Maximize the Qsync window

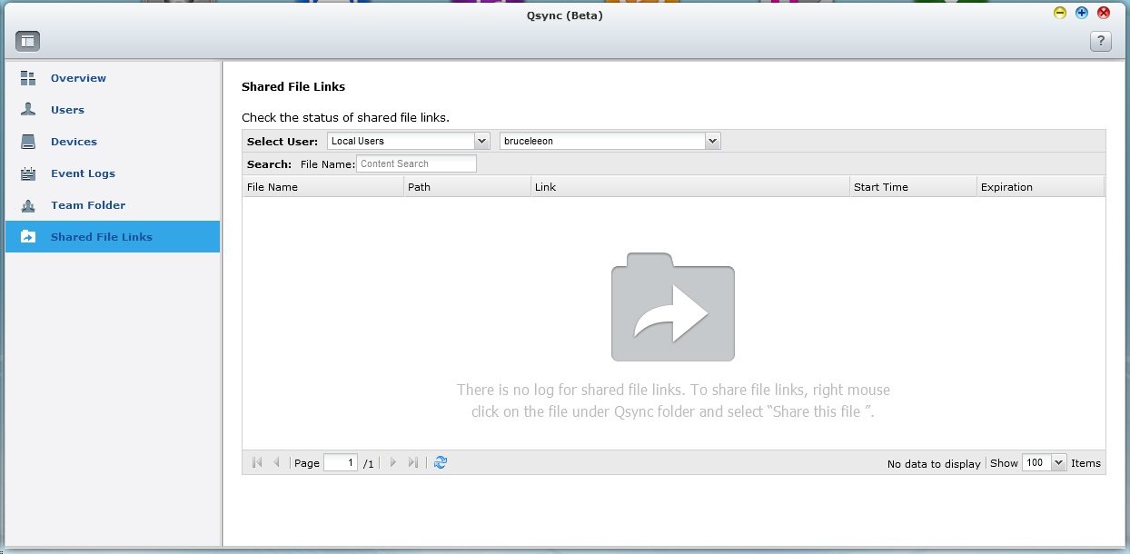1081,13
